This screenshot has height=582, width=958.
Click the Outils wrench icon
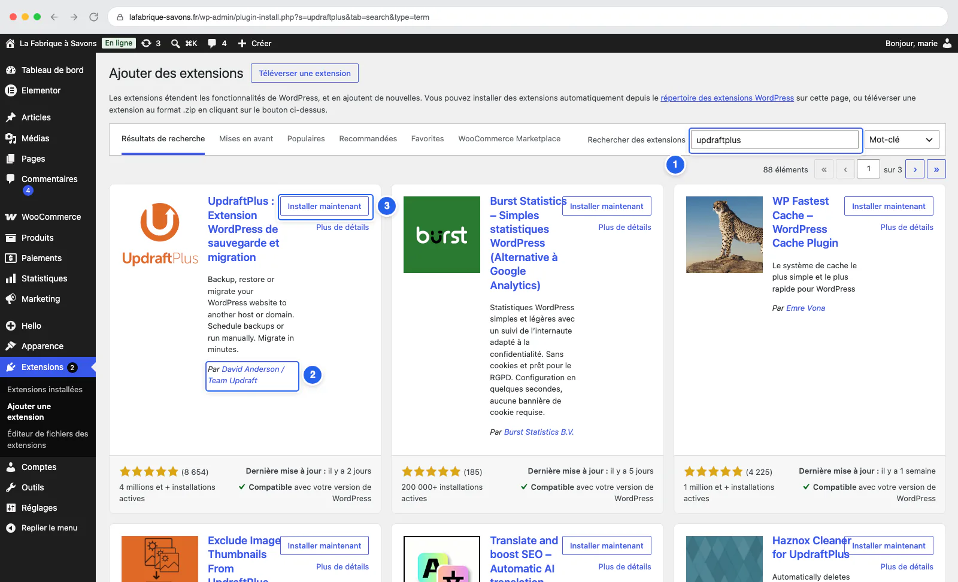point(11,487)
